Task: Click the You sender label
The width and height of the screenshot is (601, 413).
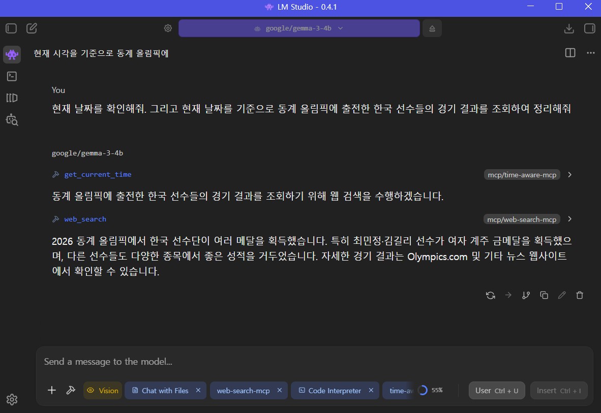Action: coord(58,90)
